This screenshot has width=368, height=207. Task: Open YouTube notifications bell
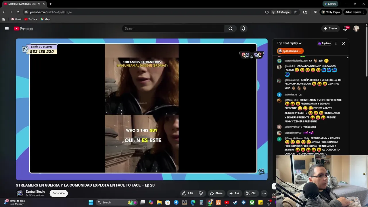346,28
